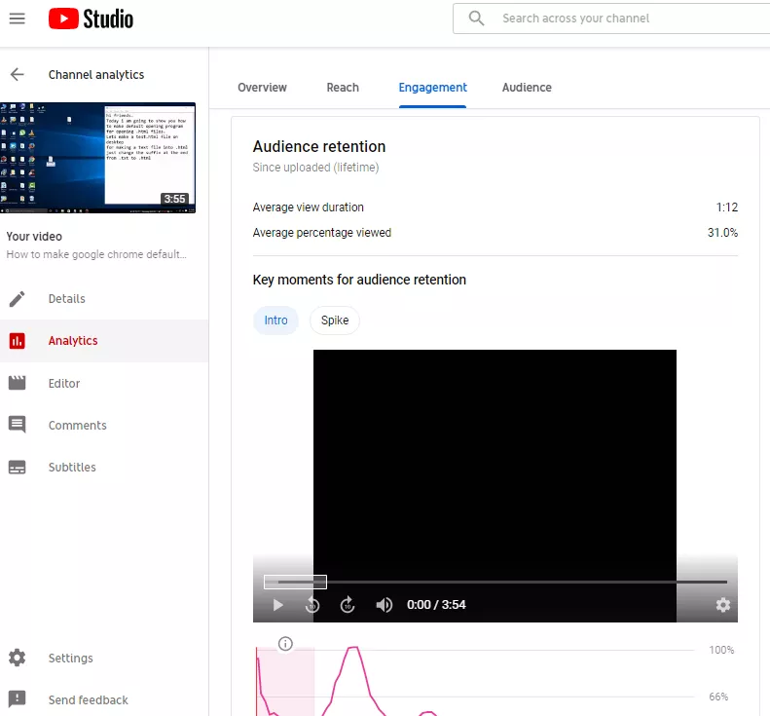Image resolution: width=770 pixels, height=716 pixels.
Task: Click the Send feedback icon
Action: [x=18, y=698]
